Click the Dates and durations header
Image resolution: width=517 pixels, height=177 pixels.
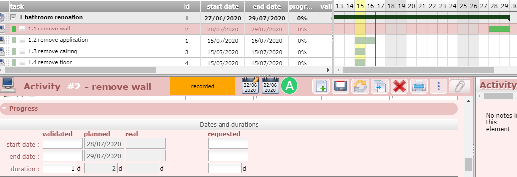[x=229, y=125]
